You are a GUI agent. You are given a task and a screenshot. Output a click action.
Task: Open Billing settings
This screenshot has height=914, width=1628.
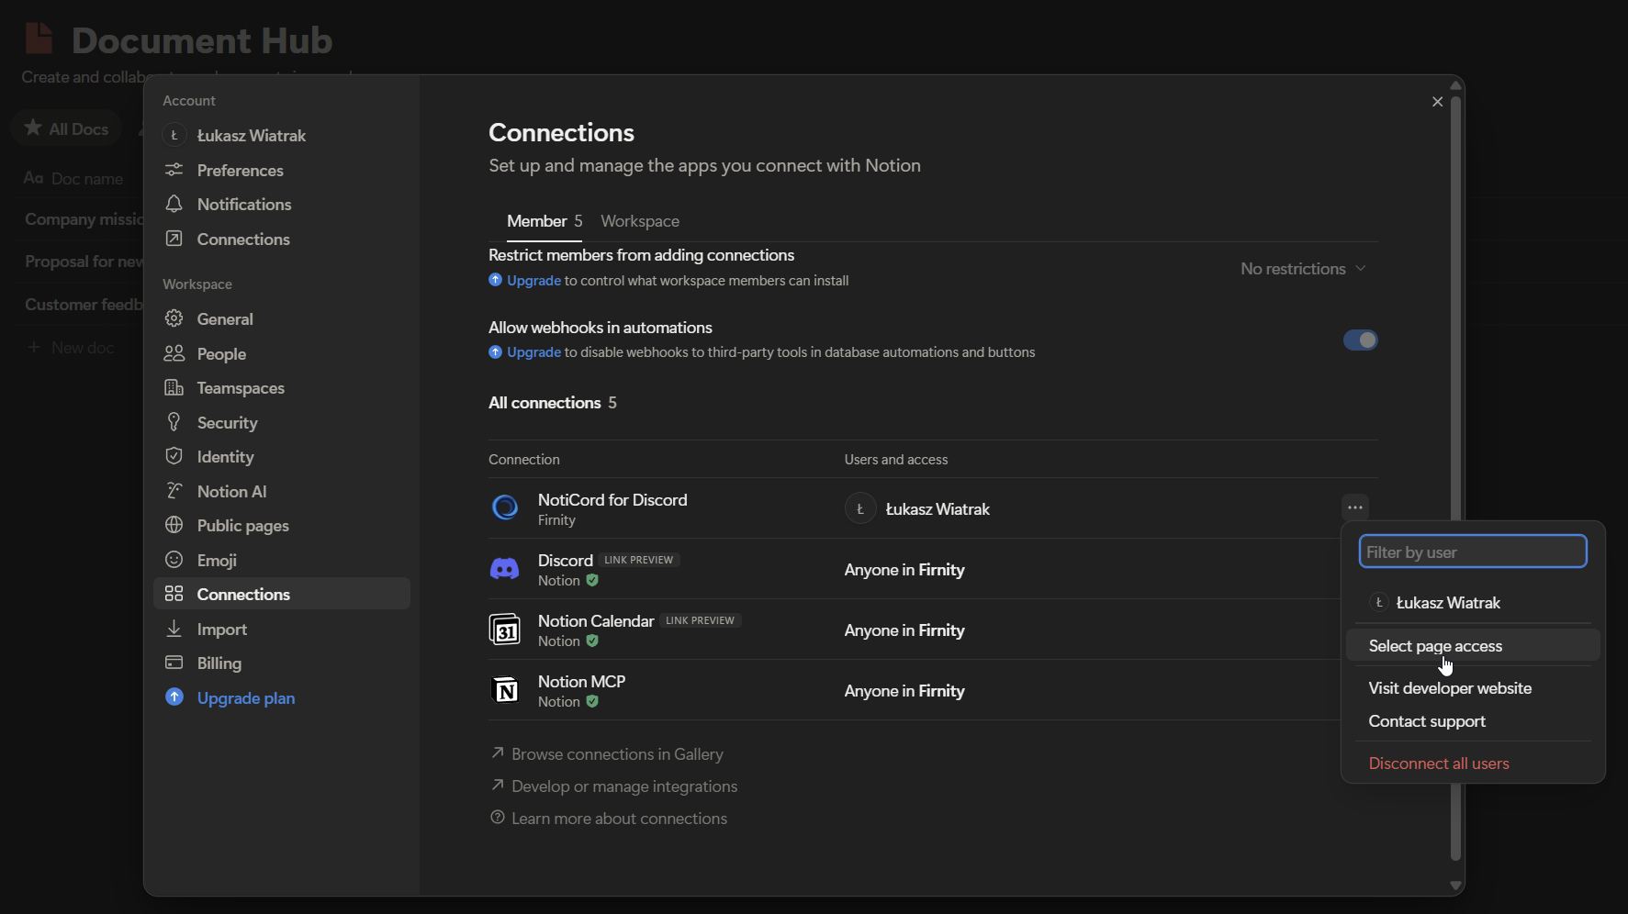click(x=218, y=663)
